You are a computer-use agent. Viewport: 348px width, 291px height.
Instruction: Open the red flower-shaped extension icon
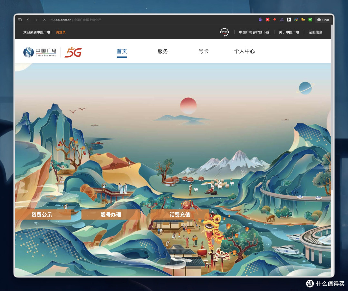[267, 20]
